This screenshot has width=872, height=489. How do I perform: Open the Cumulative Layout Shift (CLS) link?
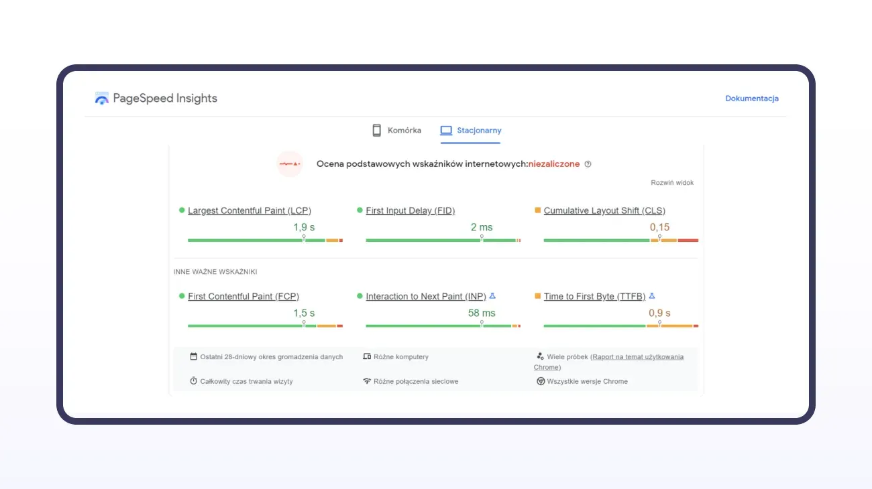(x=604, y=210)
